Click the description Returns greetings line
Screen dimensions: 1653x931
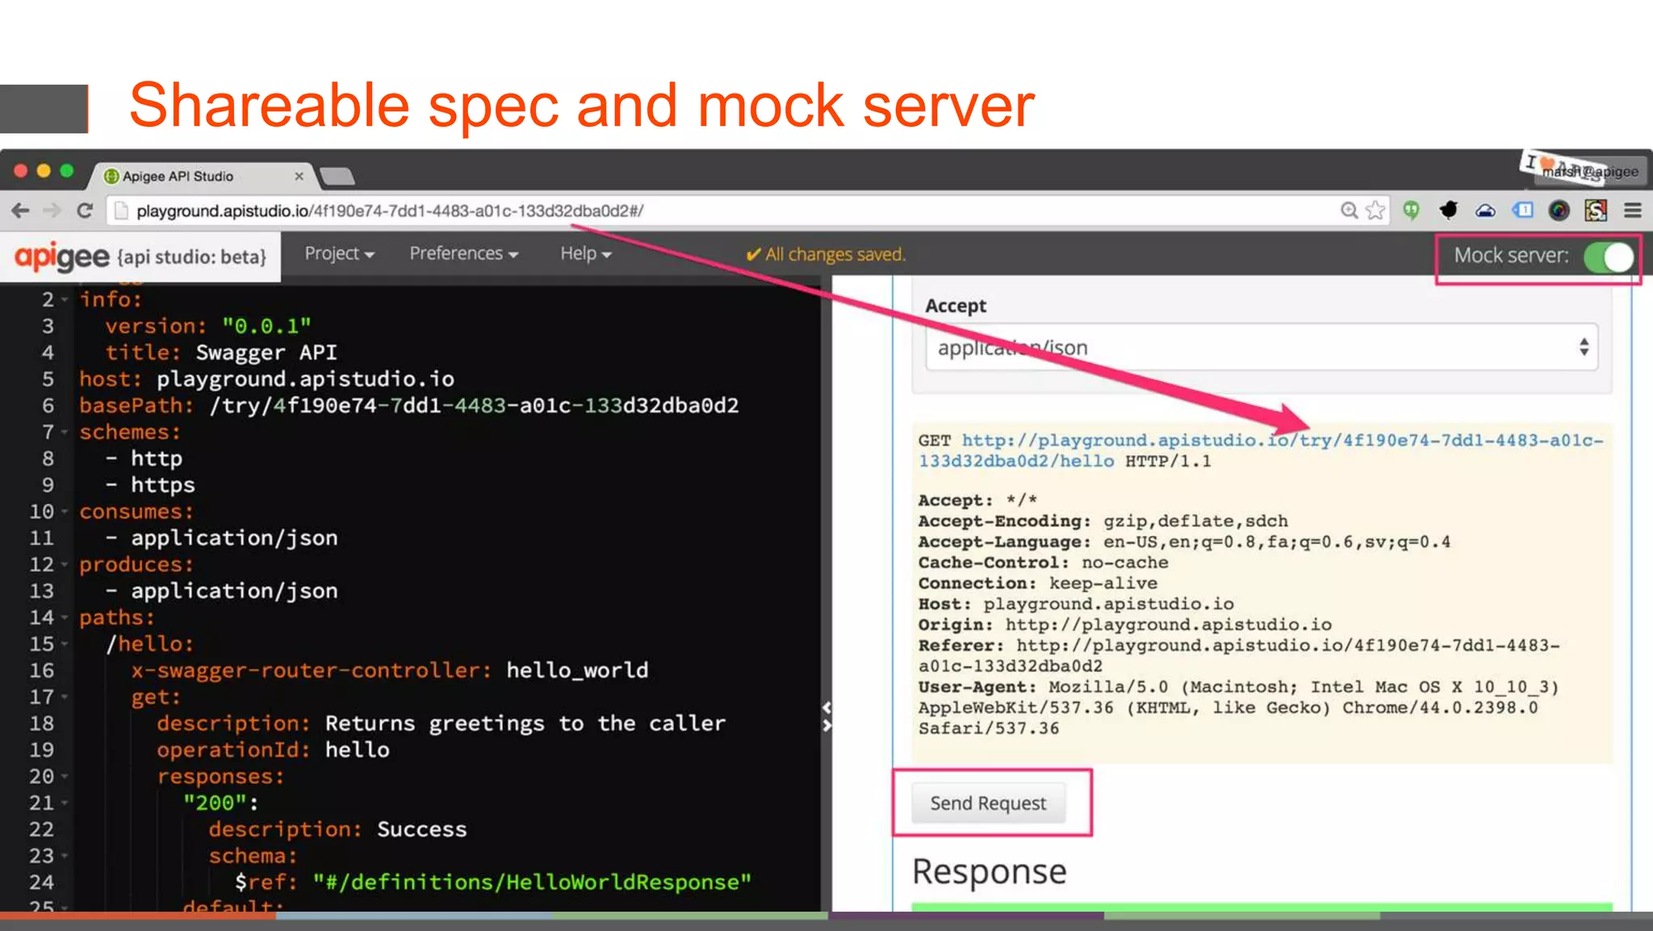tap(441, 723)
